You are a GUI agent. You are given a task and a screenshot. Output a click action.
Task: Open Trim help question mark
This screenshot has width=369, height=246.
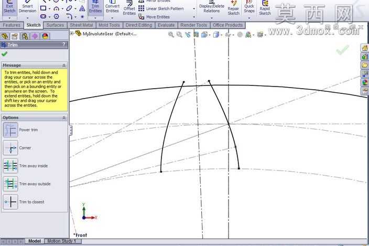pyautogui.click(x=64, y=44)
